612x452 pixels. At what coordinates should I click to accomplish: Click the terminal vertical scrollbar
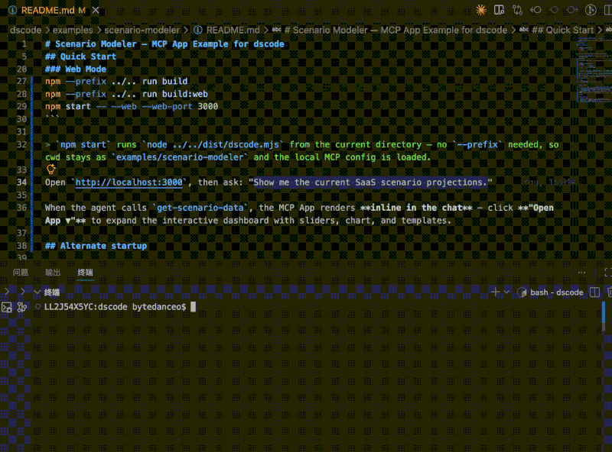[604, 316]
